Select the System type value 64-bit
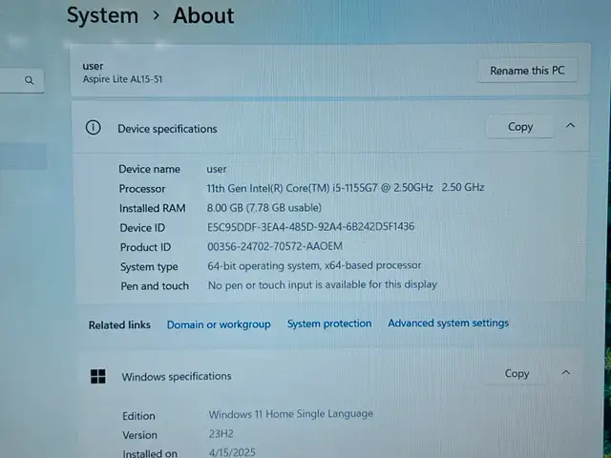Image resolution: width=611 pixels, height=458 pixels. 314,265
